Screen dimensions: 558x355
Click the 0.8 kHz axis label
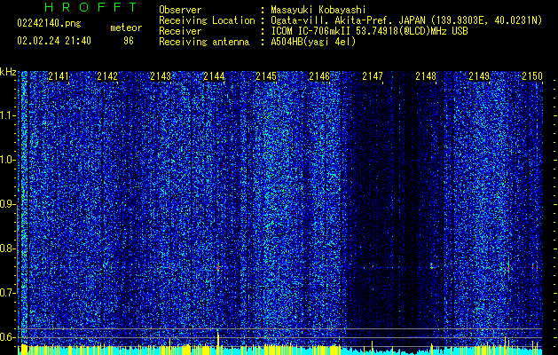[7, 248]
